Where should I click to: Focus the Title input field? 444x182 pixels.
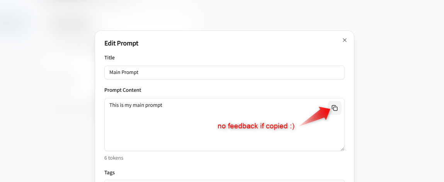pos(224,72)
